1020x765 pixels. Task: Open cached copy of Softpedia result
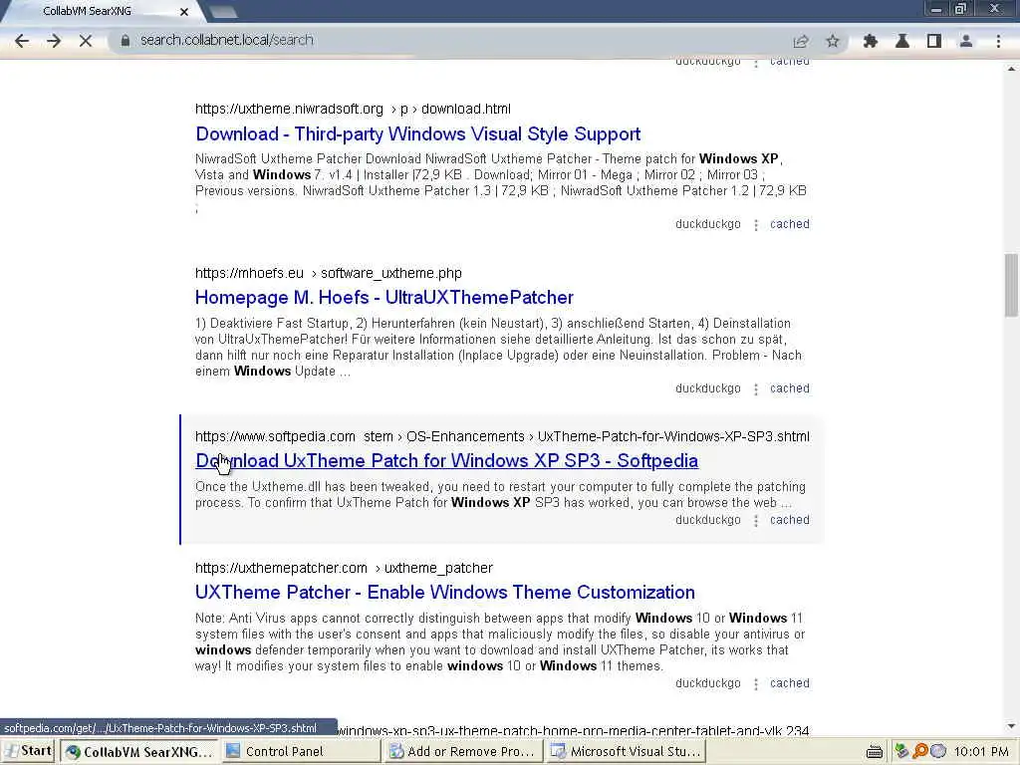[x=790, y=520]
